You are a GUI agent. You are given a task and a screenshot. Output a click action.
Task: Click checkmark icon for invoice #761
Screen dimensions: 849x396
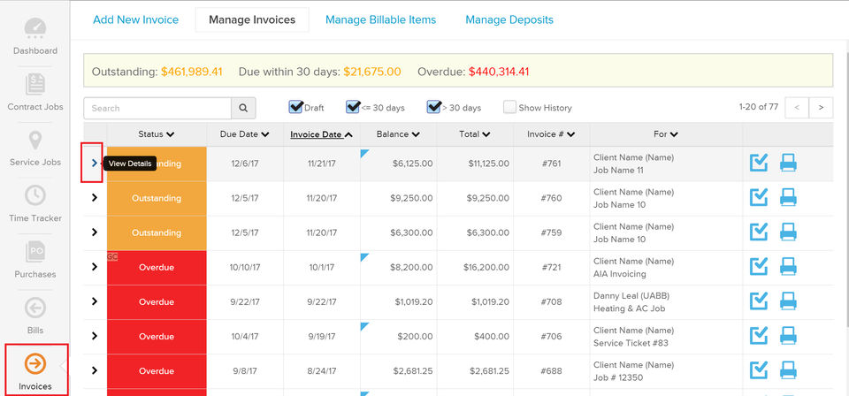tap(759, 163)
